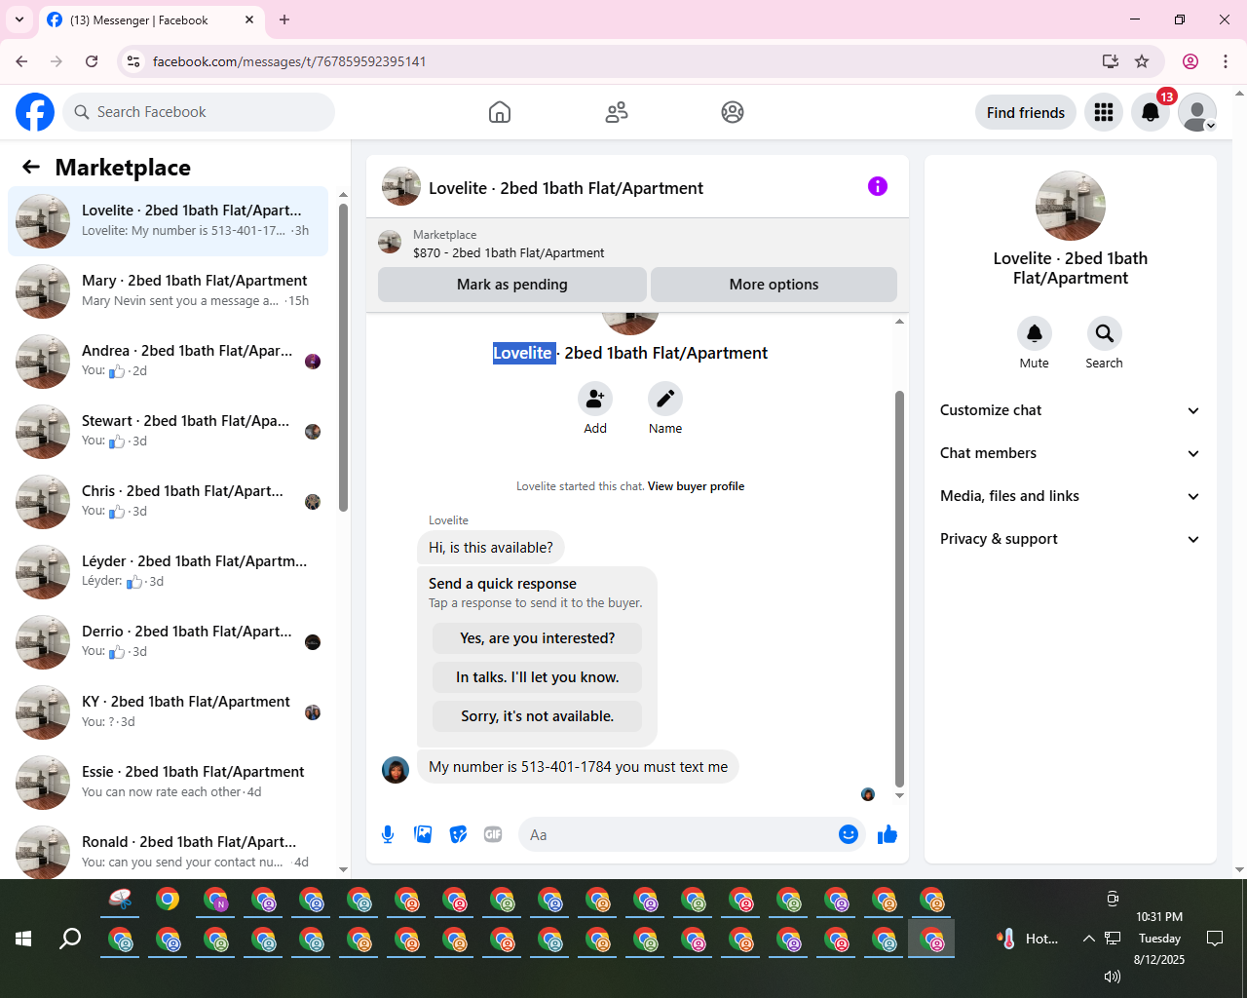Open the emoji picker in message box

[849, 834]
